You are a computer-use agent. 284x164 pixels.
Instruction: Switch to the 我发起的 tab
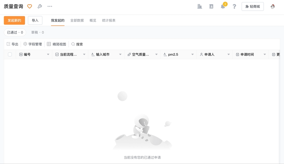58,20
